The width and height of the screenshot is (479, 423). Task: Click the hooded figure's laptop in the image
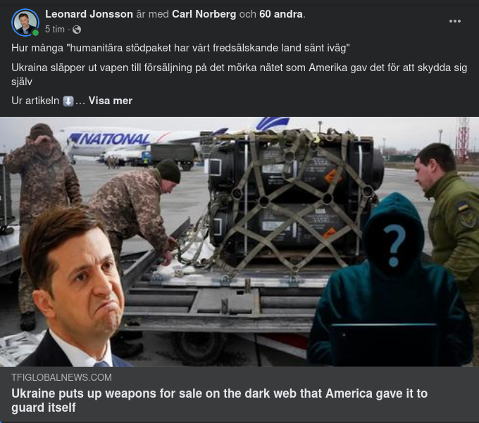[x=383, y=344]
